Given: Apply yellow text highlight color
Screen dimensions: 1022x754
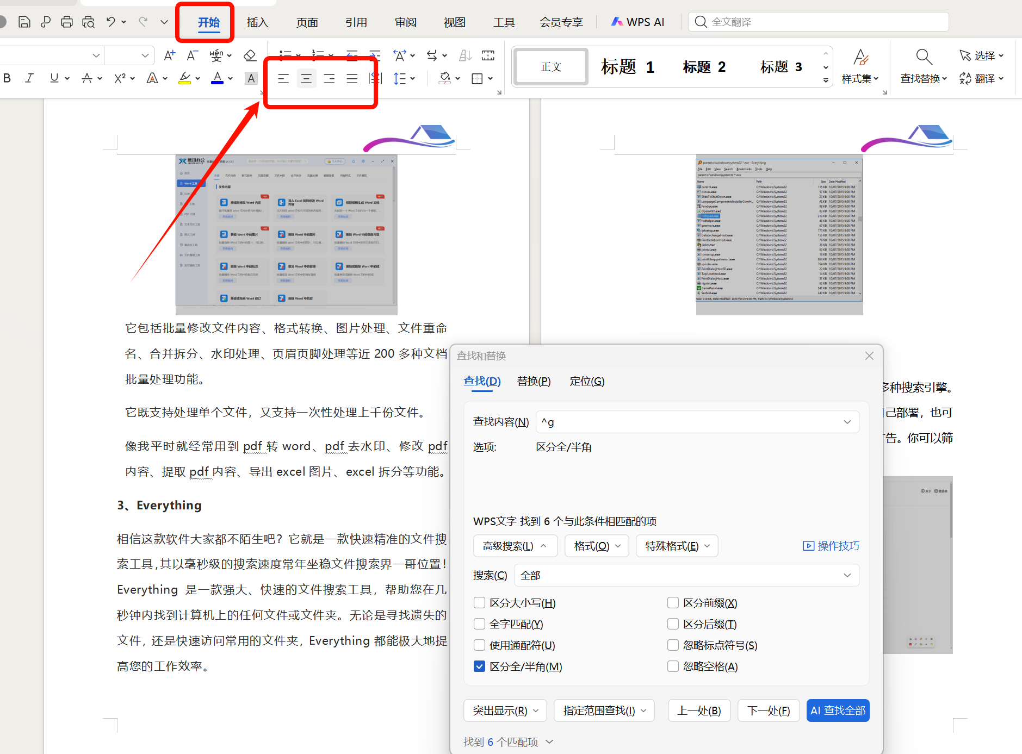Looking at the screenshot, I should tap(184, 78).
